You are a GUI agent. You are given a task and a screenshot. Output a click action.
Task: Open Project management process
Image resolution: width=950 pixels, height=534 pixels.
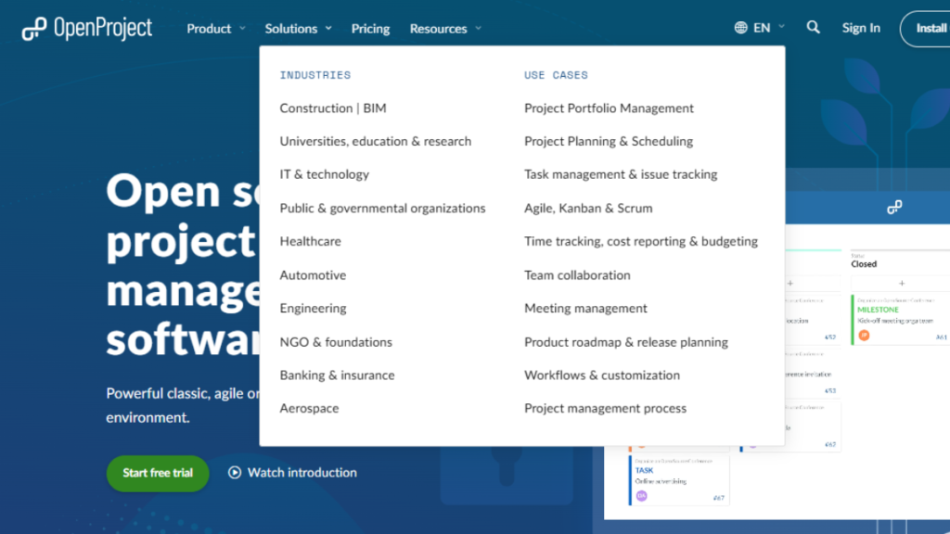(605, 408)
